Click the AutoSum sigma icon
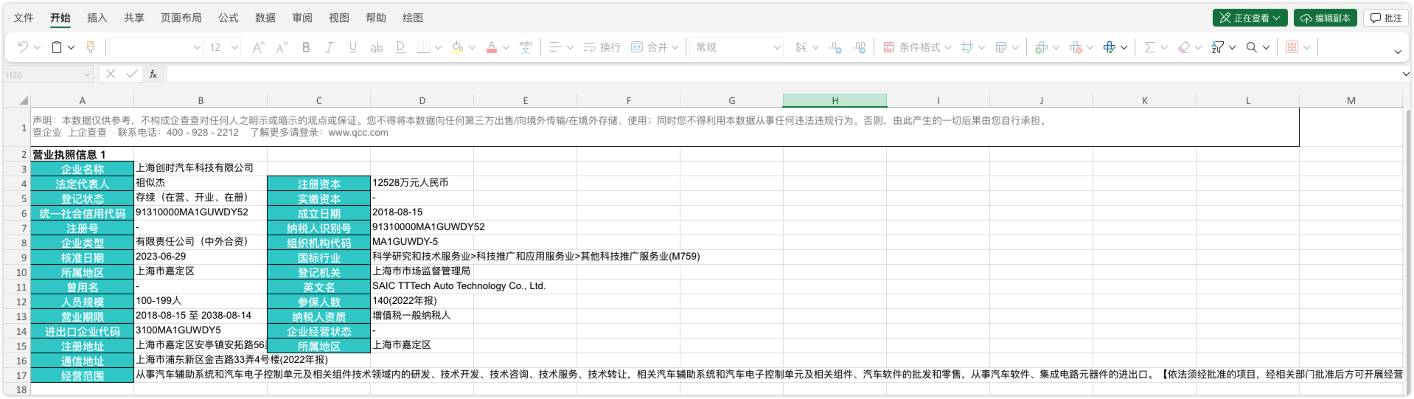Viewport: 1414px width, 399px height. [x=1149, y=47]
